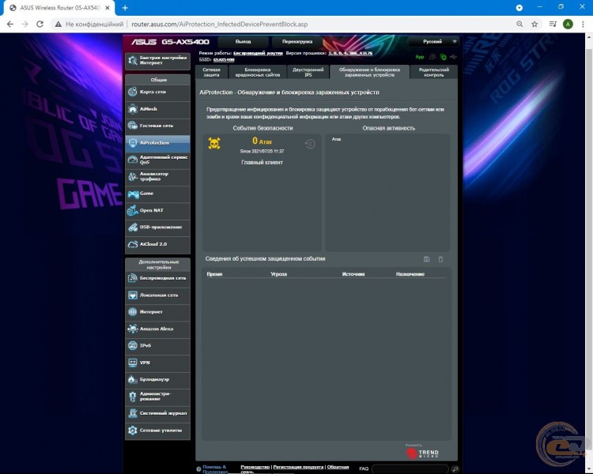This screenshot has width=593, height=474.
Task: Click the green copy status icon
Action: (444, 57)
